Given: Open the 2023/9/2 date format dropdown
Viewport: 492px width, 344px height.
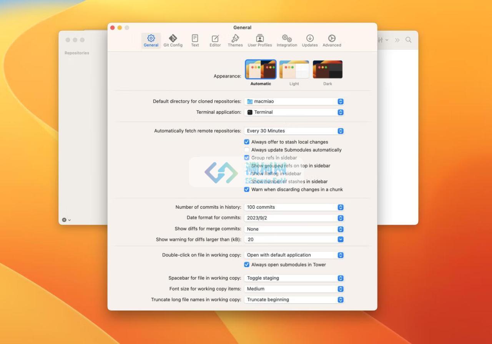Looking at the screenshot, I should click(x=294, y=218).
